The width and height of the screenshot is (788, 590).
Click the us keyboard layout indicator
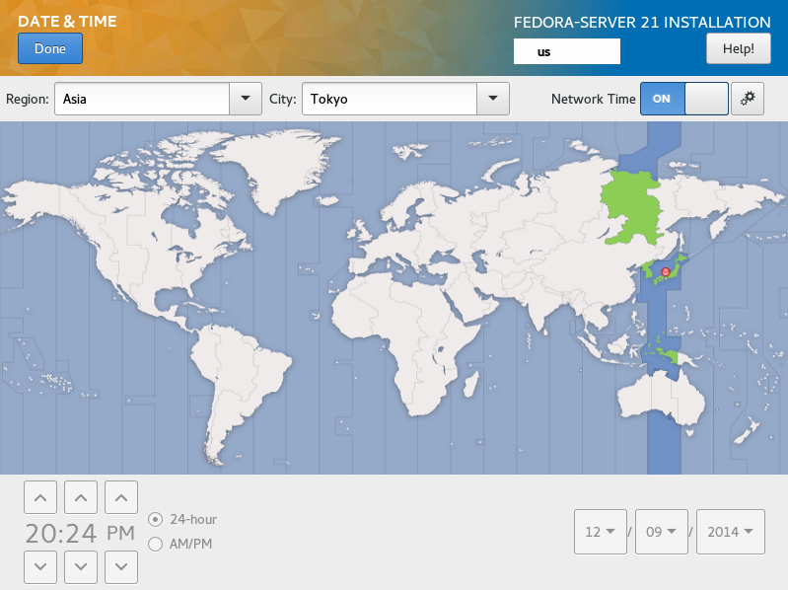[566, 51]
